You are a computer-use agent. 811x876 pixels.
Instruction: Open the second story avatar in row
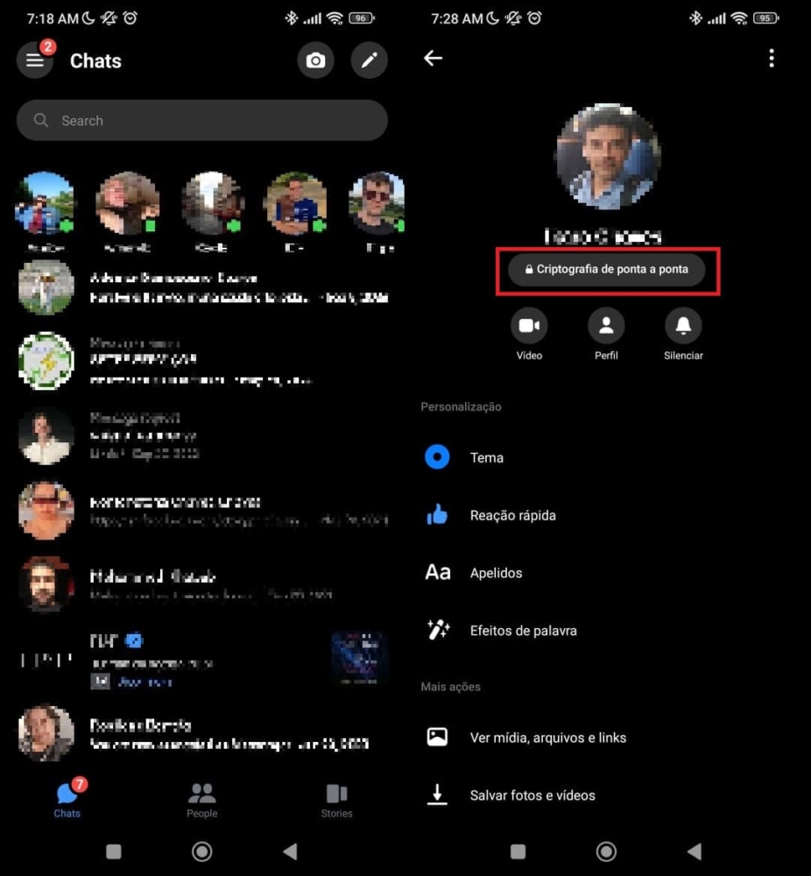pos(128,203)
